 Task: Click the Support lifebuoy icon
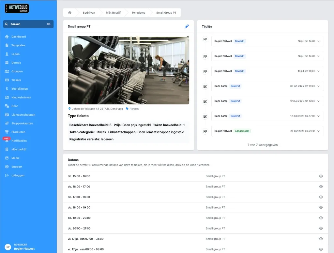(x=7, y=167)
